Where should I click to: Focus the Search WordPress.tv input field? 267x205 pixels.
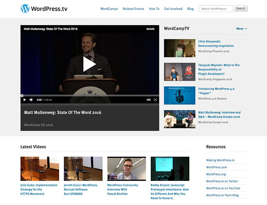pos(216,9)
